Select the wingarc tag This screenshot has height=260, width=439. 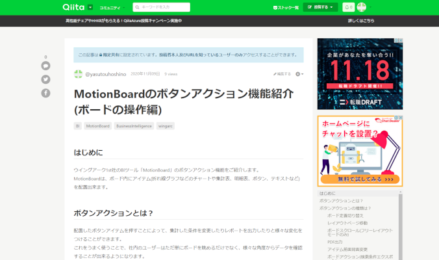(x=165, y=126)
